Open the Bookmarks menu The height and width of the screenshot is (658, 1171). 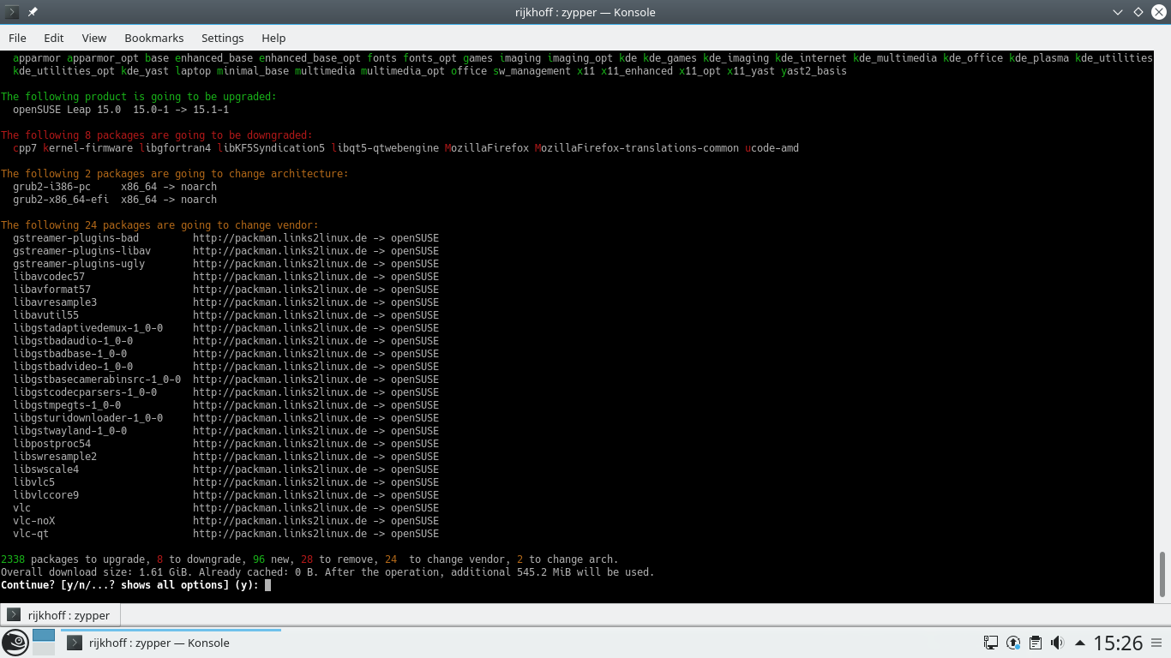point(154,38)
